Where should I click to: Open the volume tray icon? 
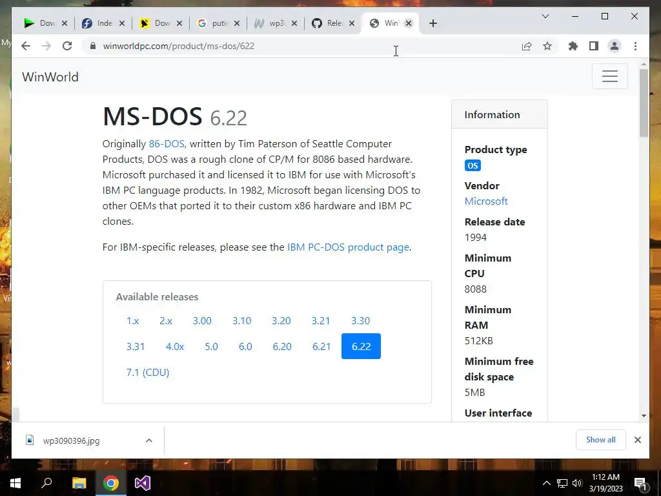577,483
